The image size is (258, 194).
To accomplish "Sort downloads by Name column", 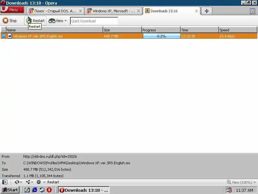I will click(x=55, y=30).
